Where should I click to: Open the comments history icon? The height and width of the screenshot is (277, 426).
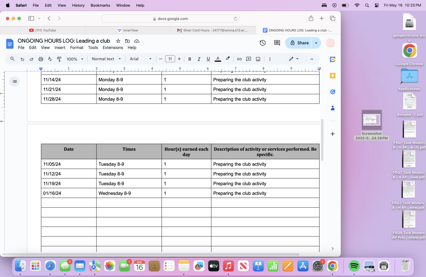tap(277, 43)
